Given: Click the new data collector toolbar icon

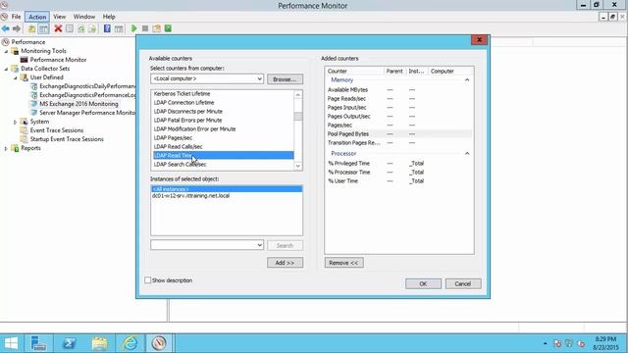Looking at the screenshot, I should pyautogui.click(x=157, y=28).
